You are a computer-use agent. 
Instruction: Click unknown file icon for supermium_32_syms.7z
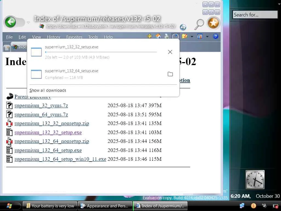click(x=9, y=105)
